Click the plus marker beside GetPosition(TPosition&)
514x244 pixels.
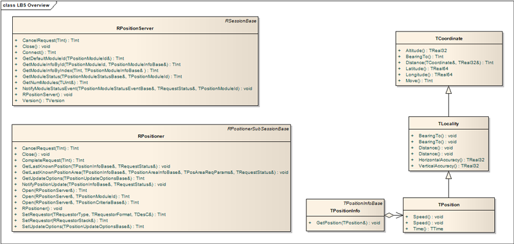coord(310,223)
